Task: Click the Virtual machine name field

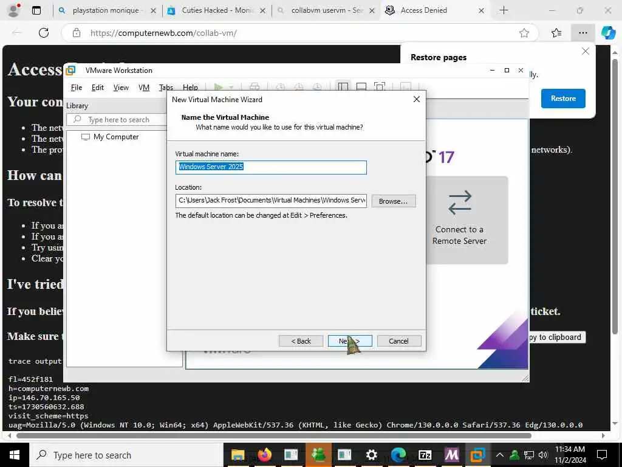Action: pyautogui.click(x=271, y=167)
